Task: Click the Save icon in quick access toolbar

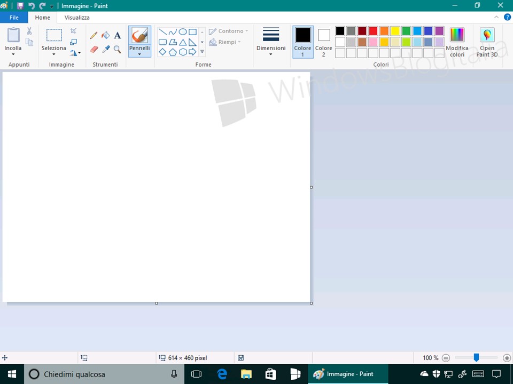Action: click(x=20, y=5)
